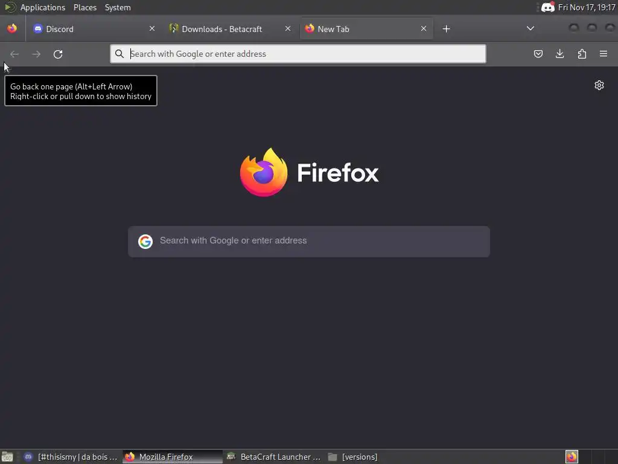Click the Firefox View icon
The width and height of the screenshot is (618, 464).
12,28
